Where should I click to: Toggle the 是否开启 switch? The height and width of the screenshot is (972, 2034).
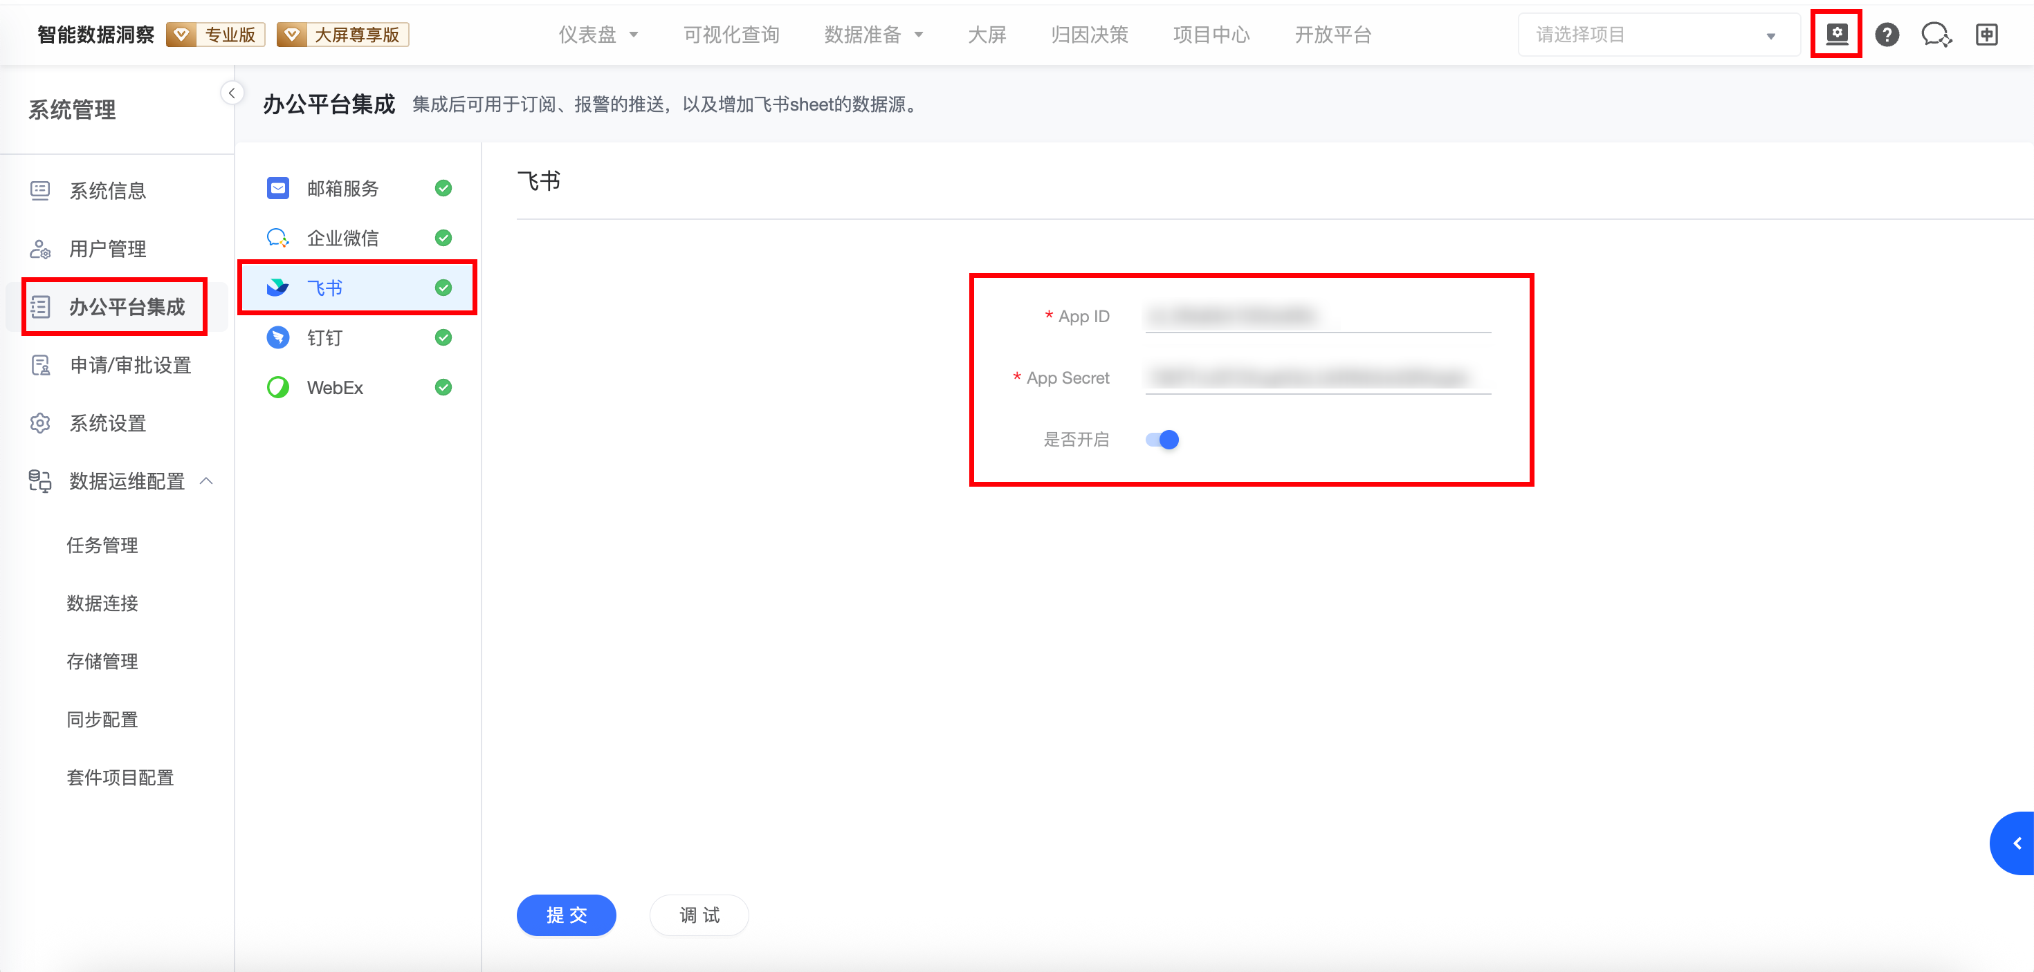pyautogui.click(x=1162, y=440)
